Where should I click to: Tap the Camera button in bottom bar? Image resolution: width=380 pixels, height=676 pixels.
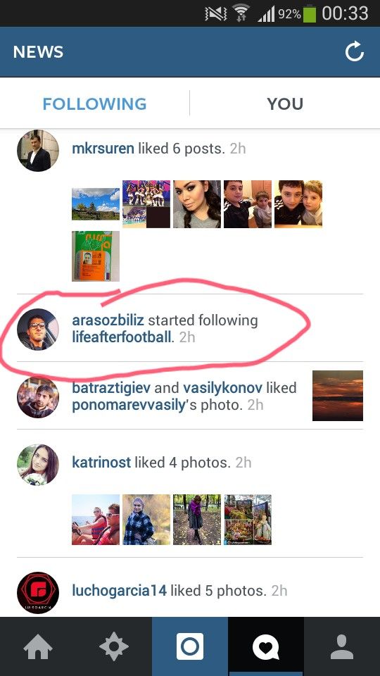click(190, 646)
